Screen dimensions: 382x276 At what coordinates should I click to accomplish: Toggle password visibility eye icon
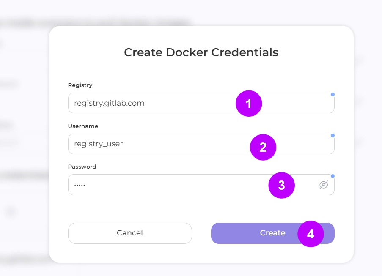pos(324,185)
